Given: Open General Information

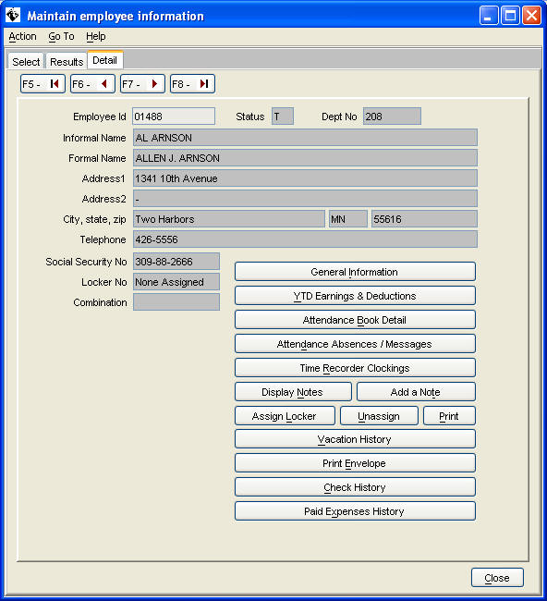Looking at the screenshot, I should click(x=355, y=272).
